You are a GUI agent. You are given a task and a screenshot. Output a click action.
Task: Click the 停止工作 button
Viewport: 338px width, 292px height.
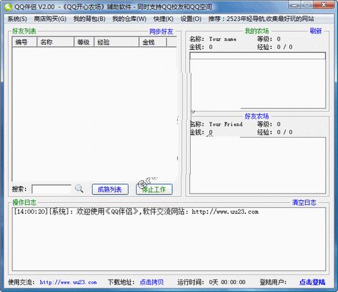coord(154,189)
